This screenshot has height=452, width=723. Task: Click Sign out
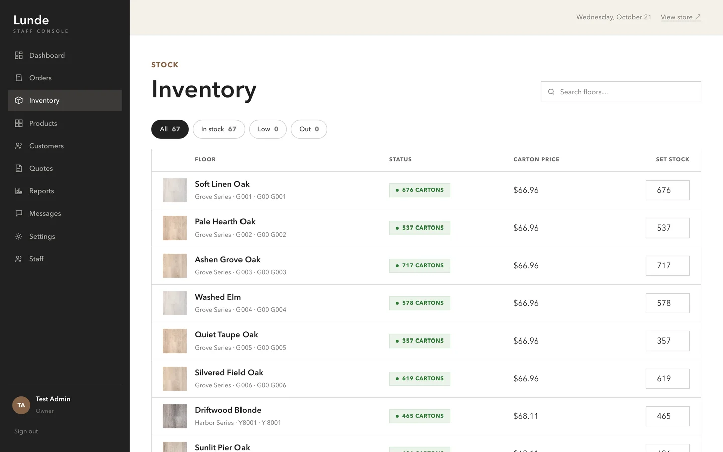[x=26, y=431]
